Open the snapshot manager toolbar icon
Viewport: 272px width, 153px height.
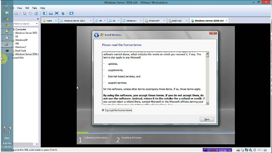36,13
